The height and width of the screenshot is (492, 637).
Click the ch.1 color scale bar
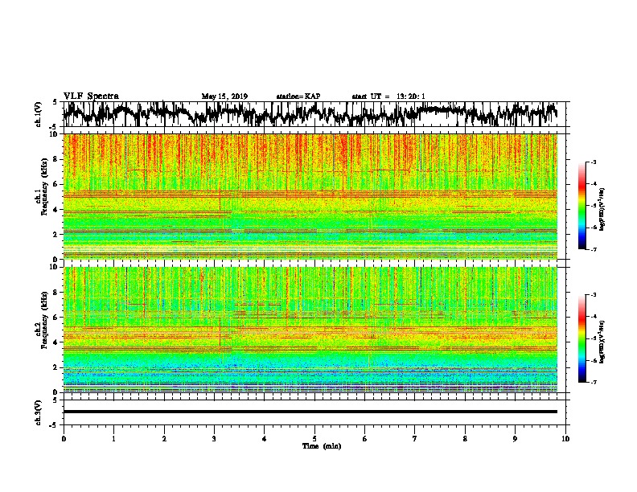point(582,206)
